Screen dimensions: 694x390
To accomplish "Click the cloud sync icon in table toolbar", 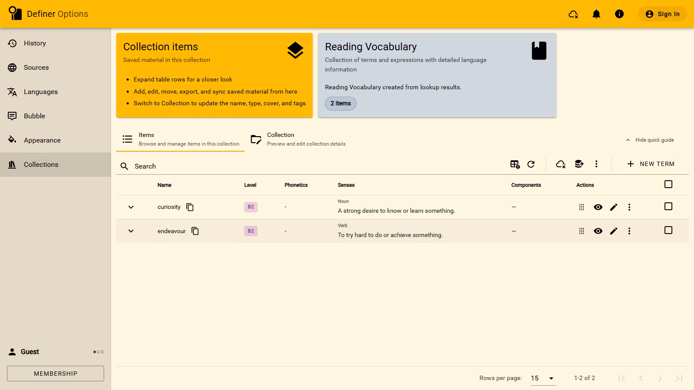I will pyautogui.click(x=561, y=164).
